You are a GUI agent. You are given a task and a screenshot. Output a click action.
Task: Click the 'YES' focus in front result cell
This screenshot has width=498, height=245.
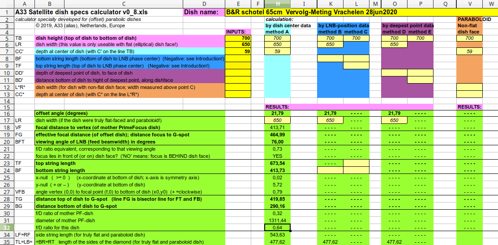(x=278, y=156)
